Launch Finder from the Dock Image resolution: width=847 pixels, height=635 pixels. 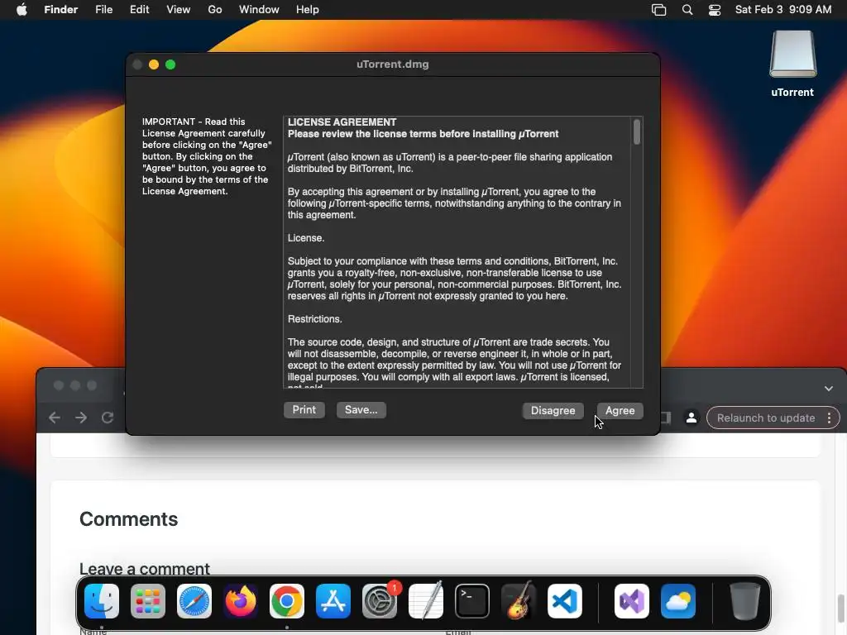point(102,601)
